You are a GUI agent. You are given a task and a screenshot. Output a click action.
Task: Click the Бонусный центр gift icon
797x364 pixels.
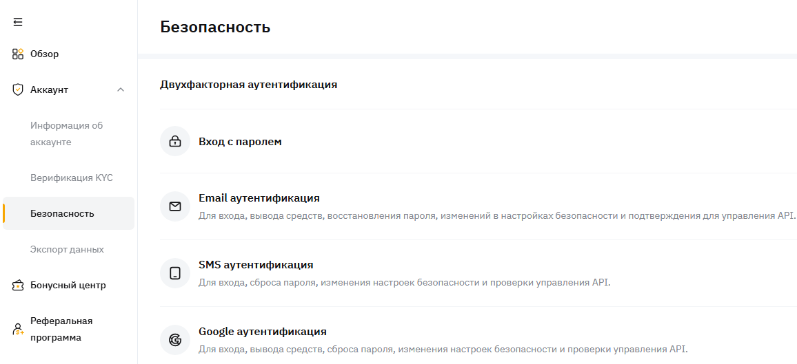pyautogui.click(x=18, y=285)
